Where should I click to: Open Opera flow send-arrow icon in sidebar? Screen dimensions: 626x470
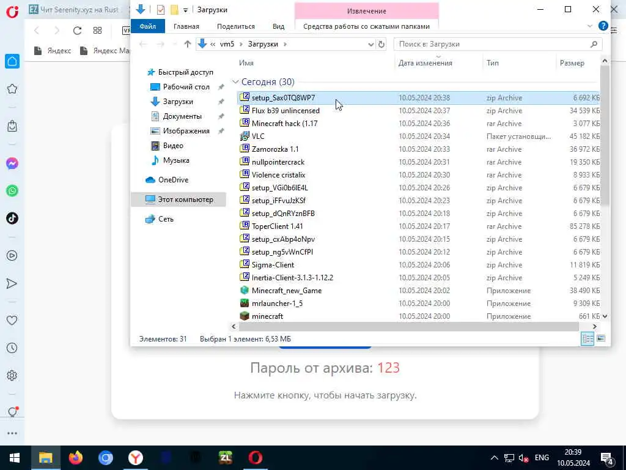point(12,283)
